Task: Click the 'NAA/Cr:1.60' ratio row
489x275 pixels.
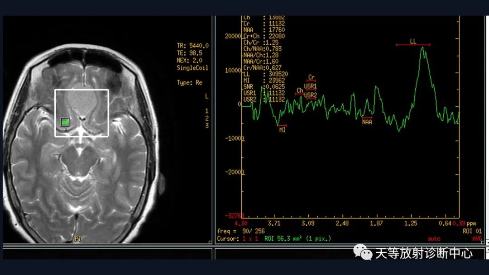Action: coord(261,62)
